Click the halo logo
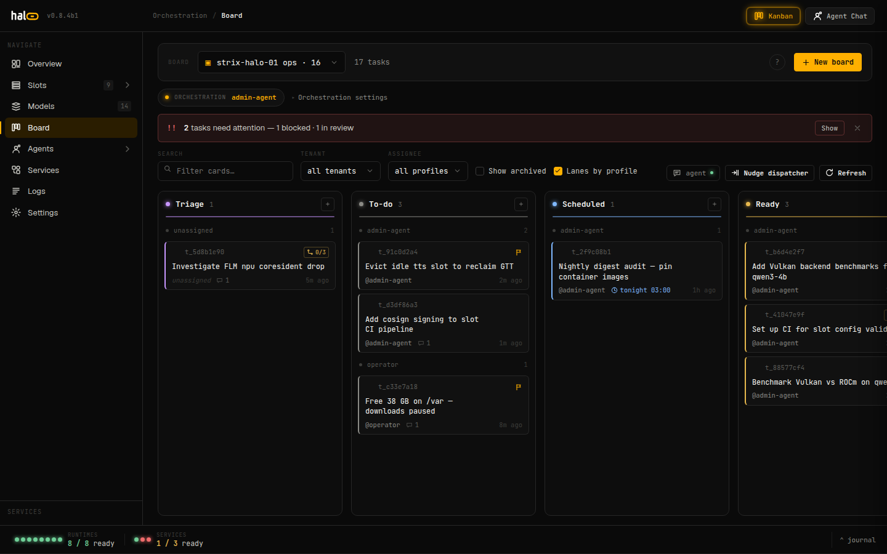This screenshot has height=554, width=887. point(25,15)
